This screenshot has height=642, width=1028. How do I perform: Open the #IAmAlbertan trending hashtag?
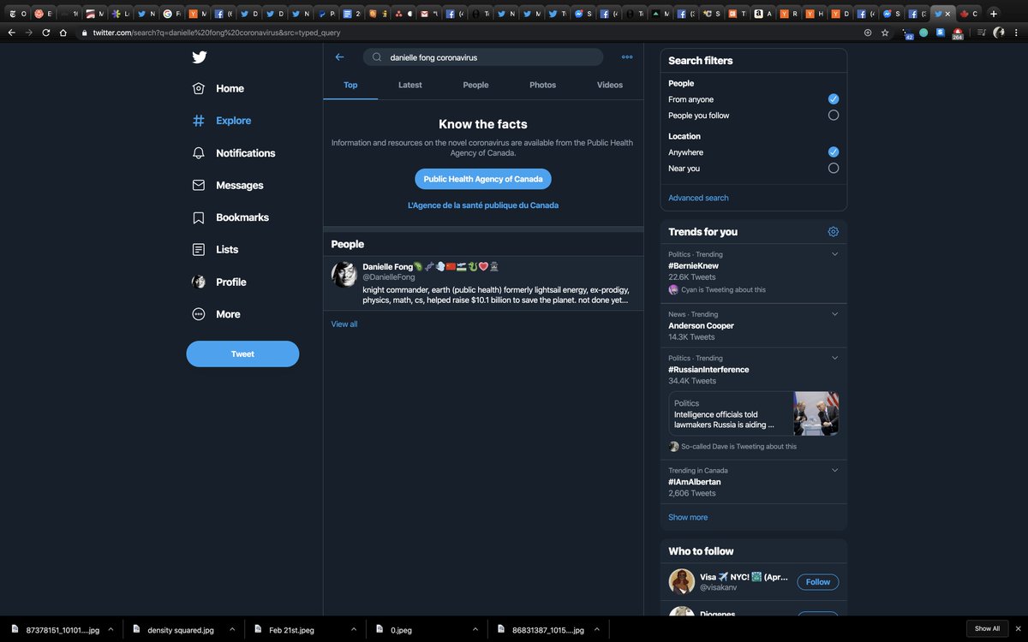(694, 482)
